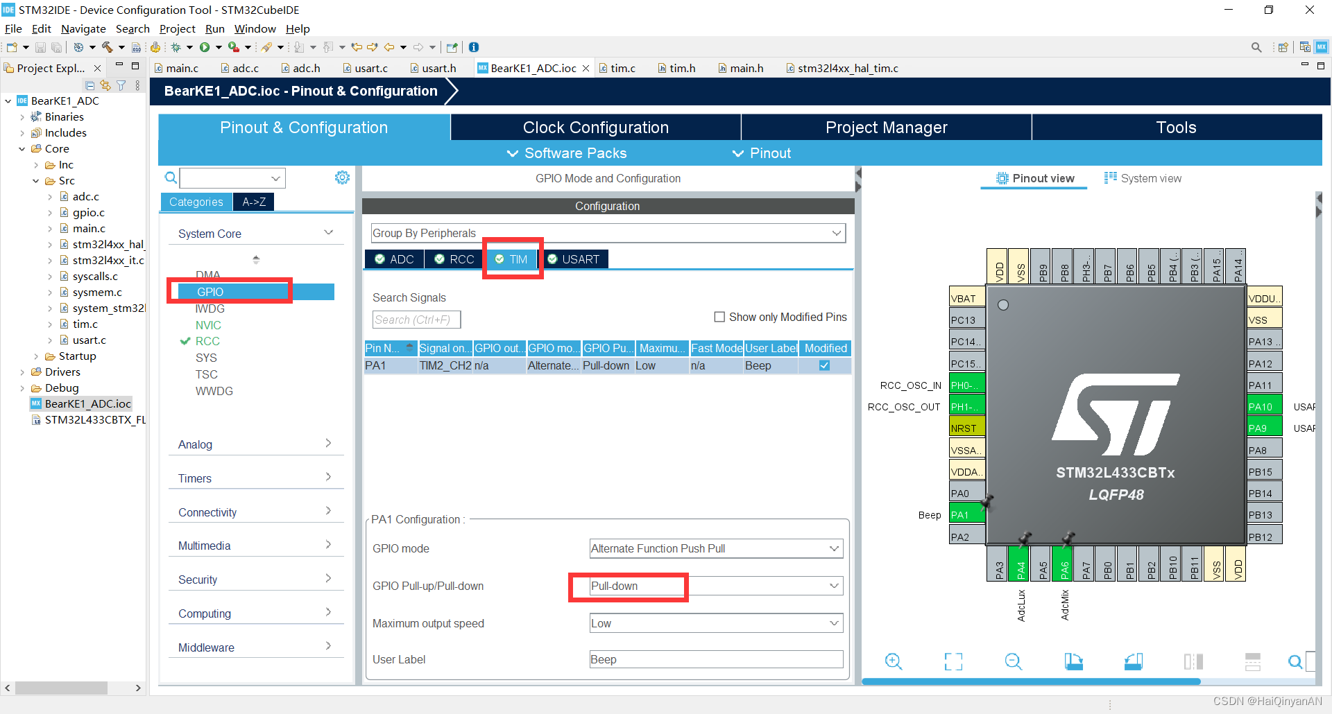Open Maximum output speed dropdown
This screenshot has height=714, width=1332.
716,623
